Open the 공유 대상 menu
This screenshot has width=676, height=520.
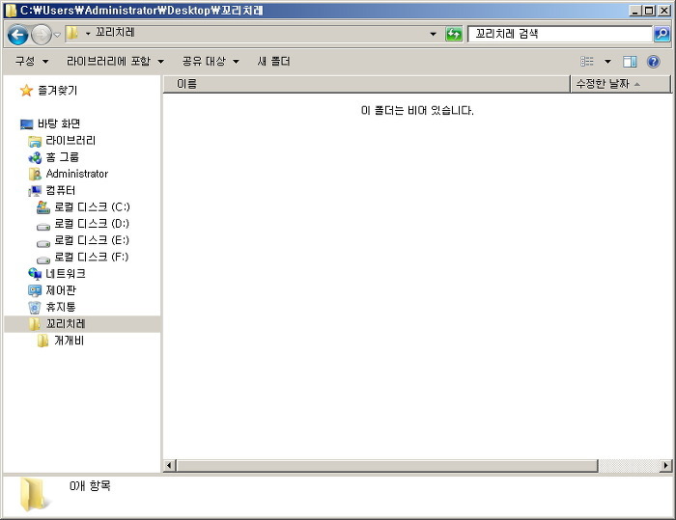click(x=211, y=61)
